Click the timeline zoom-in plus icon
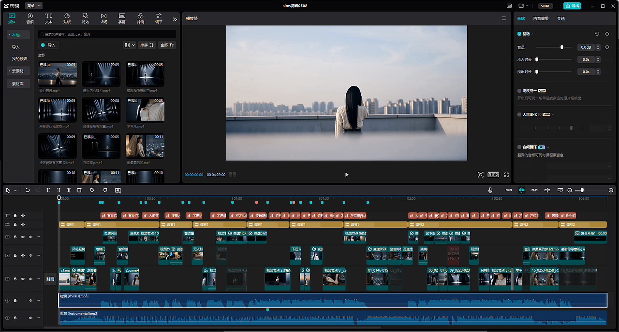The image size is (619, 332). click(x=611, y=190)
